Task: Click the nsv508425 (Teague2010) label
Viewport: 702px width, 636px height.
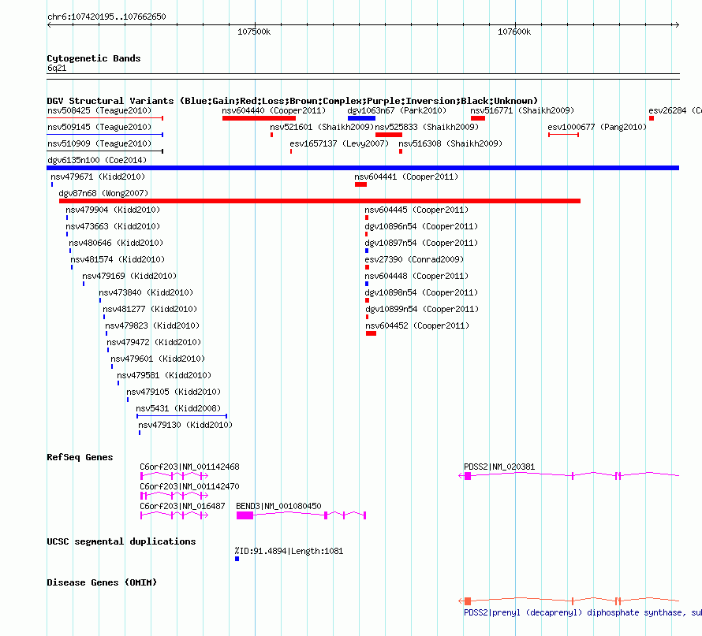Action: pos(99,110)
